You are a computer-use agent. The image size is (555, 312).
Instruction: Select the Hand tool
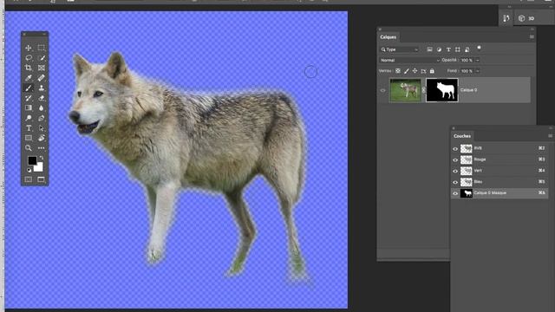pyautogui.click(x=41, y=138)
